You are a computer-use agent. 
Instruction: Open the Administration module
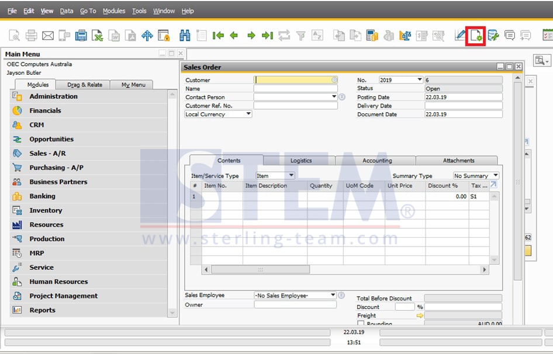pyautogui.click(x=54, y=96)
